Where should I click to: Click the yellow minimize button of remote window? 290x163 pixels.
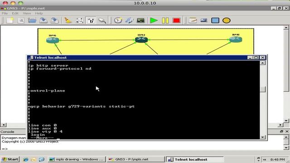(13, 3)
